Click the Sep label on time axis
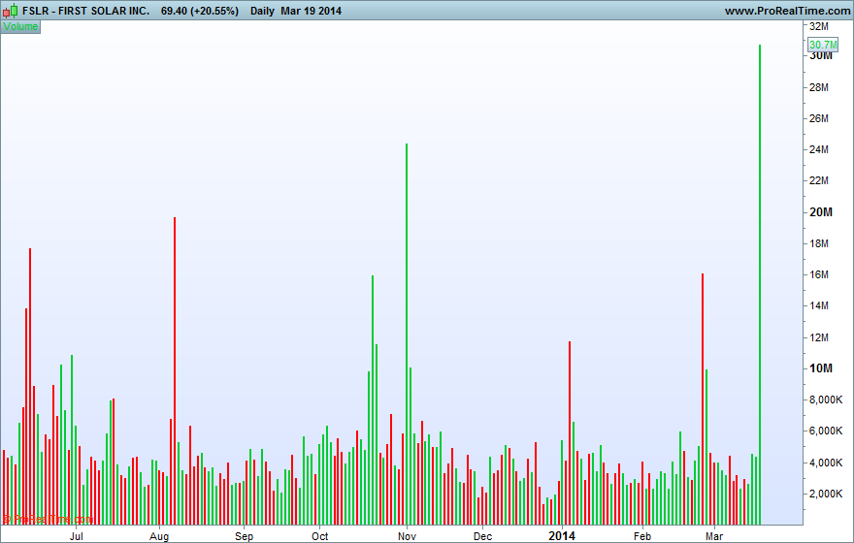Viewport: 854px width, 543px height. [x=244, y=536]
